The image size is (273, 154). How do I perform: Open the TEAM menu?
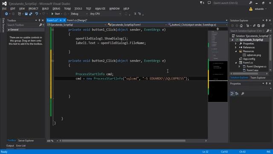67,9
